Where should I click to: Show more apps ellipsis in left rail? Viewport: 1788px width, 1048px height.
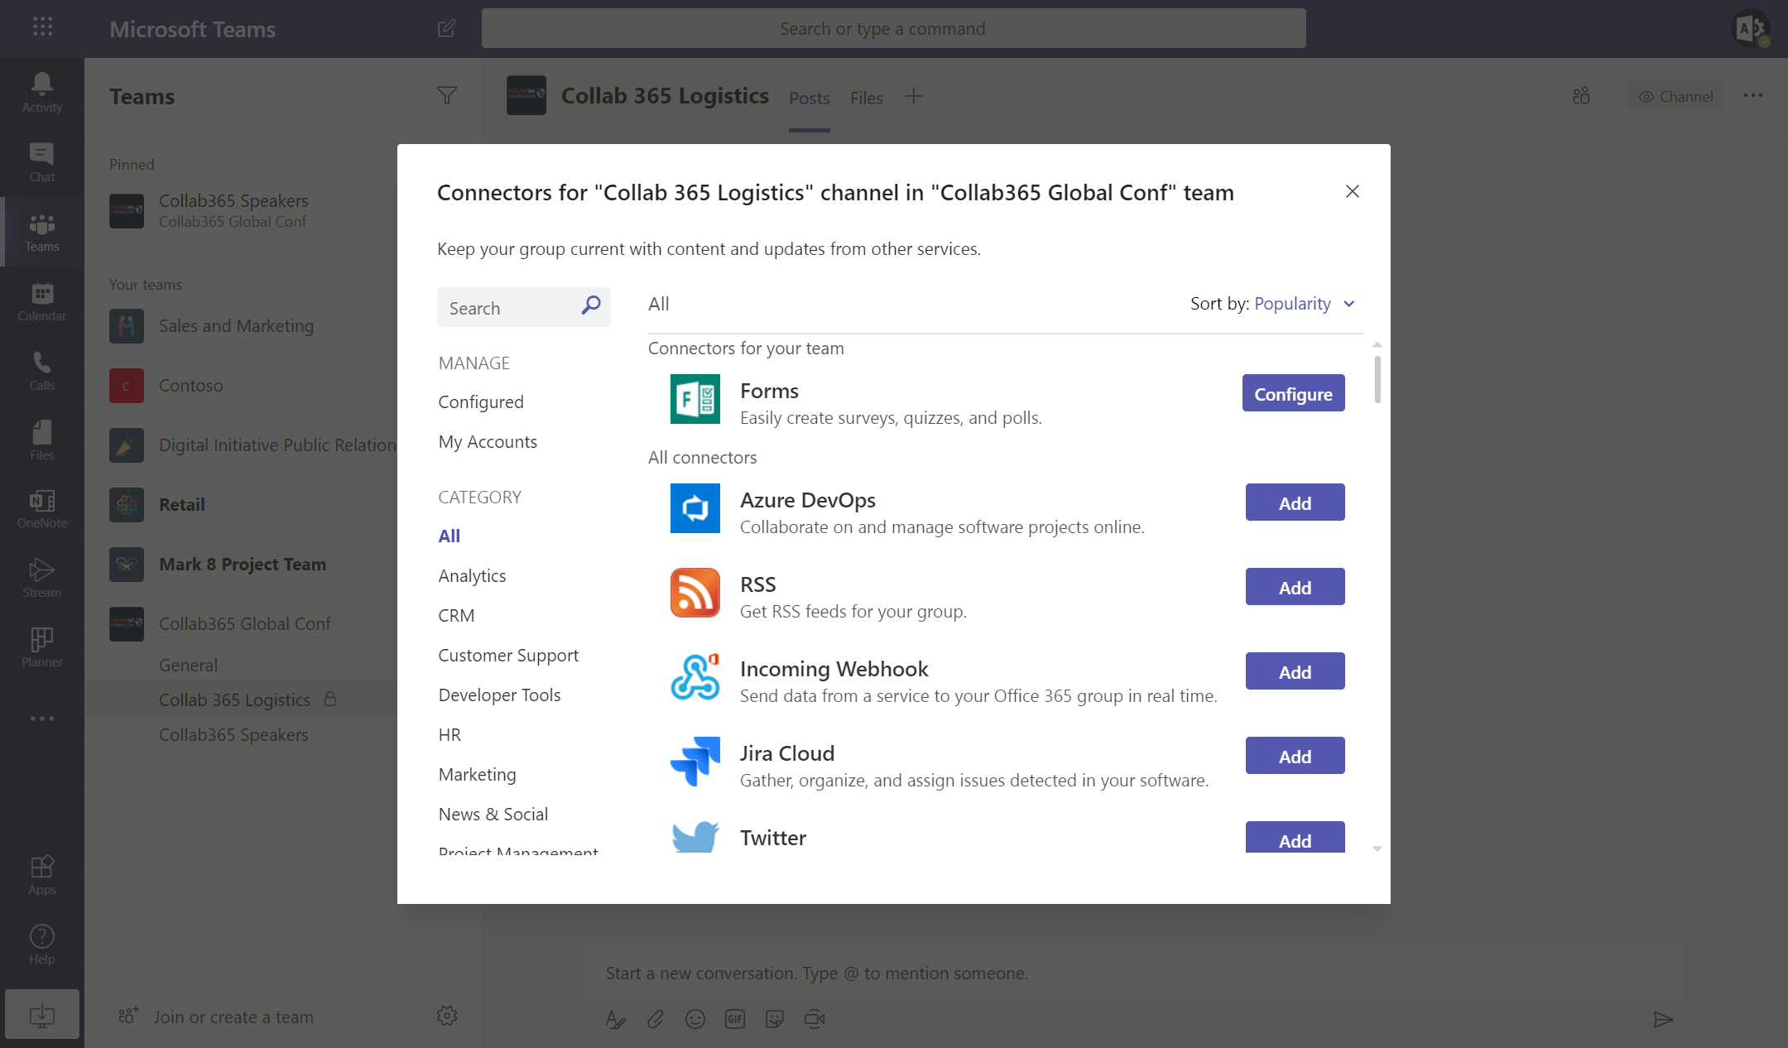(x=41, y=719)
